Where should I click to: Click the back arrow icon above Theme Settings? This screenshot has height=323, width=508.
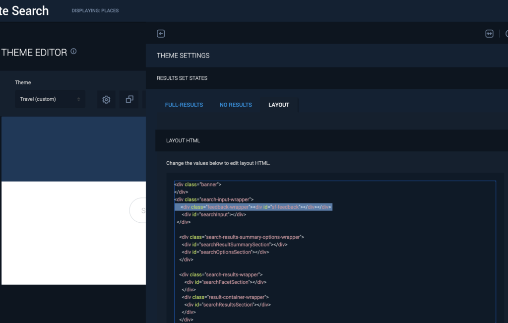coord(161,34)
